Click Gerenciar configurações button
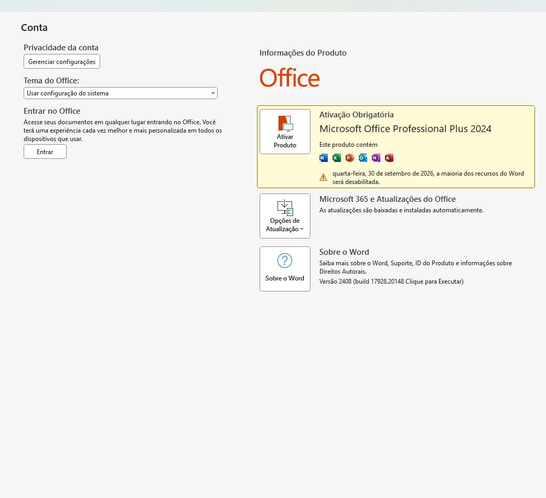546x498 pixels. [62, 61]
